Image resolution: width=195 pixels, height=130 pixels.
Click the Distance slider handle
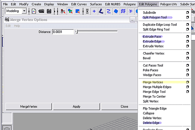(77, 32)
